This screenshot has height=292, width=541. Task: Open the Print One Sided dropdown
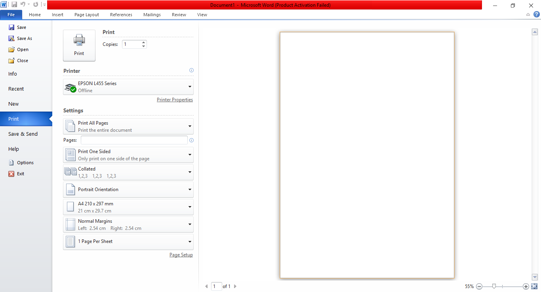pyautogui.click(x=128, y=155)
